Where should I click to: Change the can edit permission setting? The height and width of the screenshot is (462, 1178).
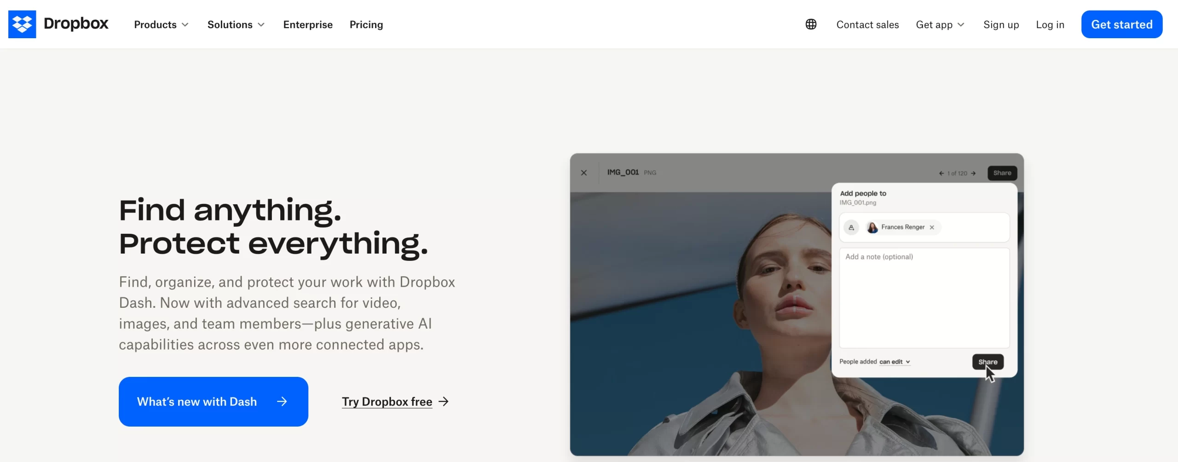(894, 362)
